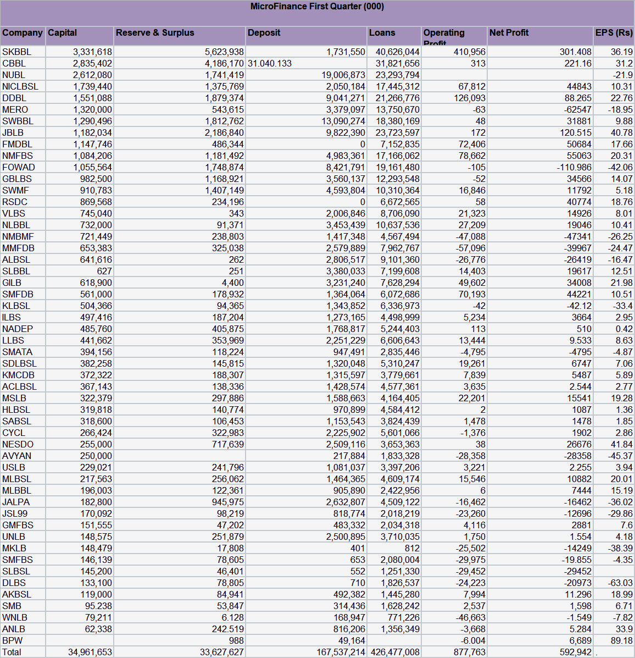
Task: Click the Deposit column header
Action: click(x=264, y=33)
